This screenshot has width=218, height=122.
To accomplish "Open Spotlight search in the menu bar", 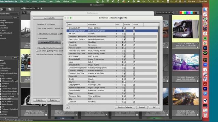I will pyautogui.click(x=176, y=1).
